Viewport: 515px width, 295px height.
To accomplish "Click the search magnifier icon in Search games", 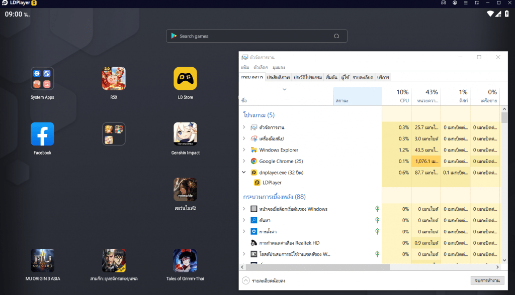I will click(x=336, y=36).
